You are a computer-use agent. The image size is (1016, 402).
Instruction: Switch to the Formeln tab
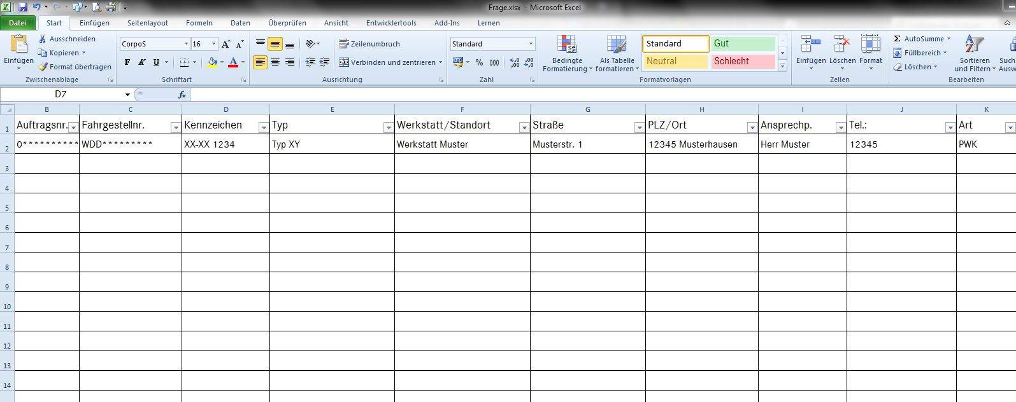pos(199,23)
